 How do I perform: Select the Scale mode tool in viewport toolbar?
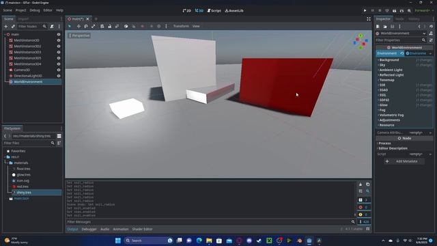94,26
